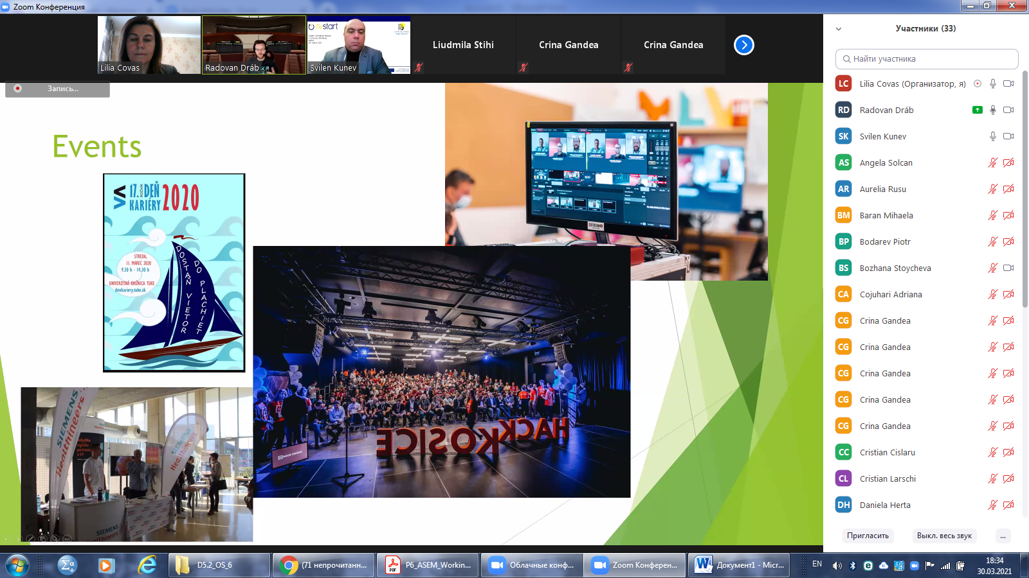Click the DH avatar of Daniela Herta
The width and height of the screenshot is (1029, 578).
[x=844, y=505]
